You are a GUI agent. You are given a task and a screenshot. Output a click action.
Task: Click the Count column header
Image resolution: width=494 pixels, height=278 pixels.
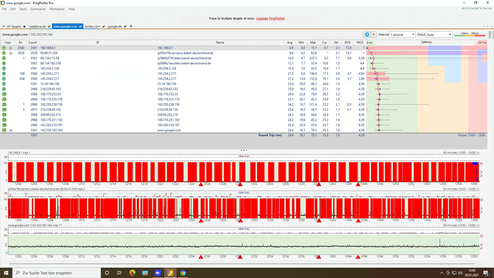click(x=33, y=42)
